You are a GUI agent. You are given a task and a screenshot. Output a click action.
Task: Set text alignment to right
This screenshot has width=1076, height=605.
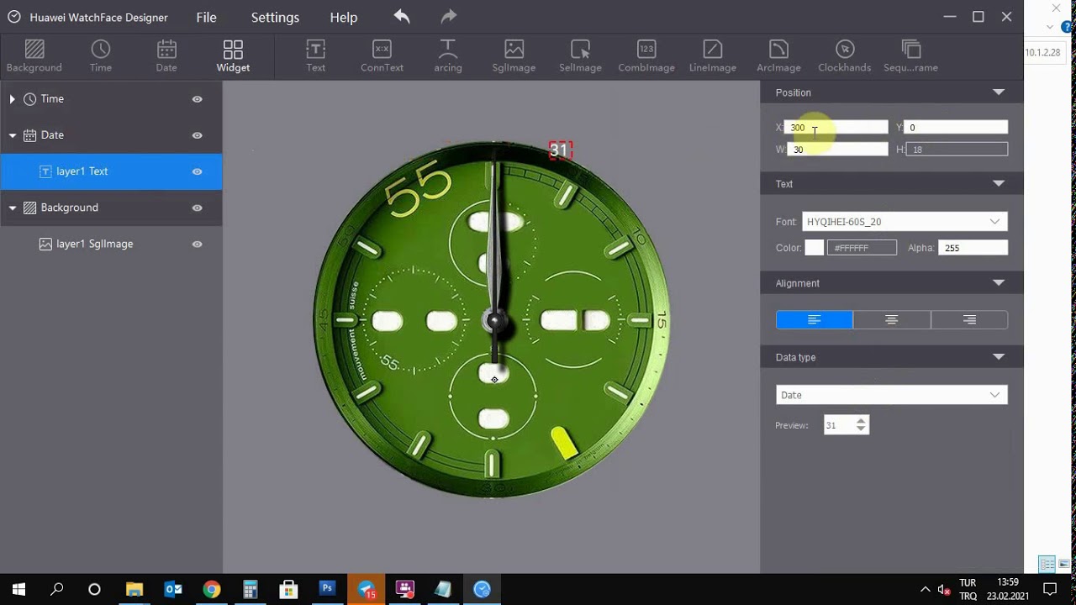[969, 319]
